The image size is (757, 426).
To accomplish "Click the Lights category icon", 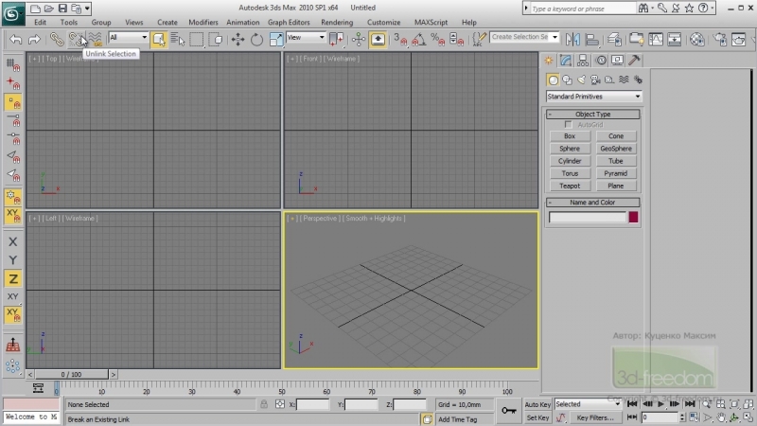I will (x=581, y=80).
